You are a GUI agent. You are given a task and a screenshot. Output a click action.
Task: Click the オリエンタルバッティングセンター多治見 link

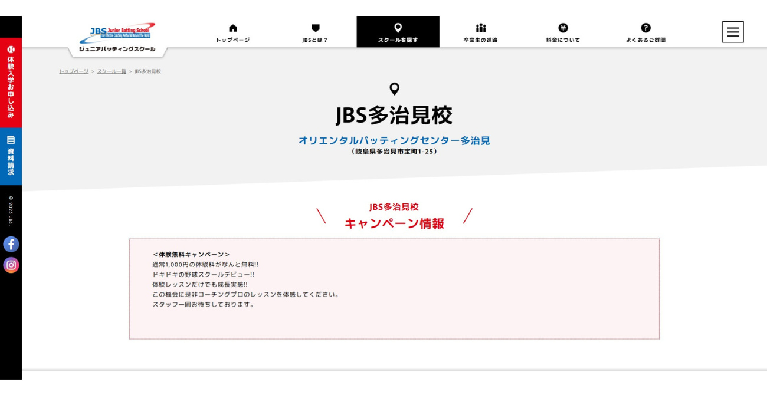tap(395, 140)
